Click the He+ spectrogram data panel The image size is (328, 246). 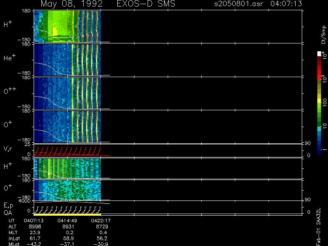[x=67, y=59]
